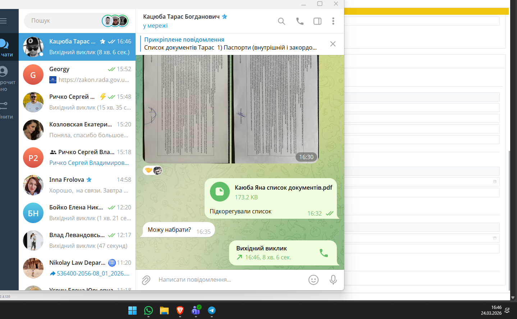Record a voice message with microphone icon
Screen dimensions: 517x319
coord(333,280)
